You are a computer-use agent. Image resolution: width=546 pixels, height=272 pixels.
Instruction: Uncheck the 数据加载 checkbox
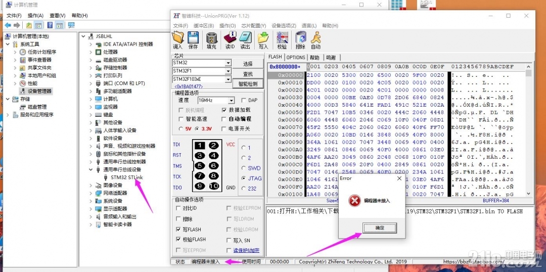tap(224, 110)
